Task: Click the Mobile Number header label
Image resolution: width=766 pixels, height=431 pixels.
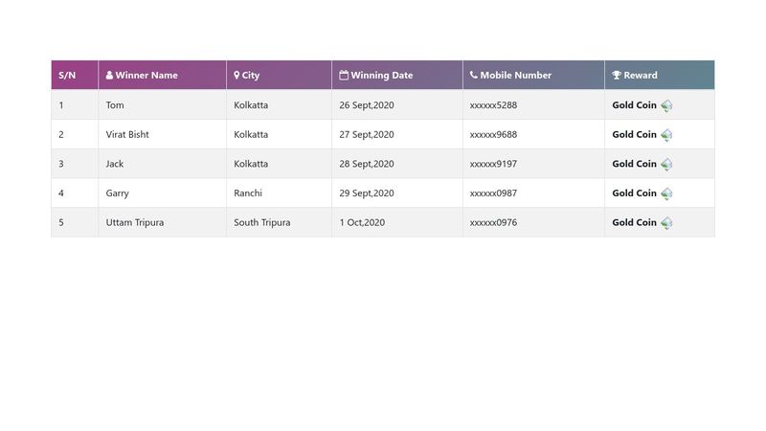Action: (515, 76)
